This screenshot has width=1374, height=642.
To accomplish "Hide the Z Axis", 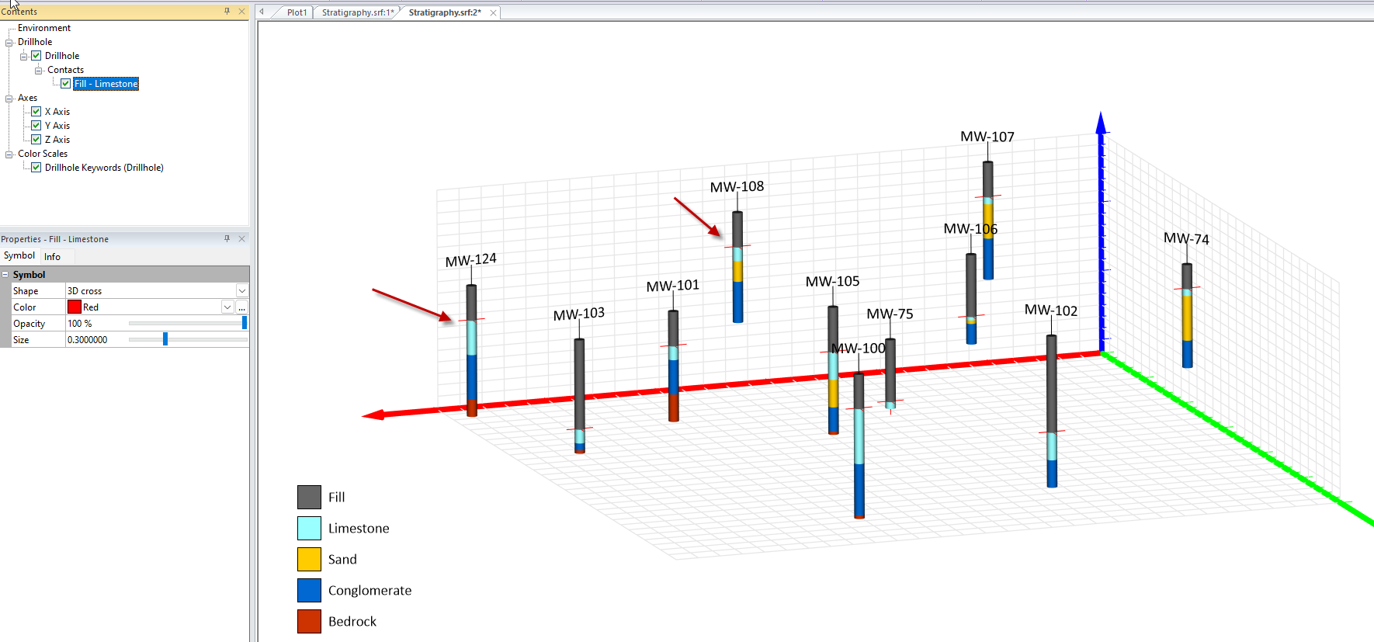I will [x=36, y=140].
